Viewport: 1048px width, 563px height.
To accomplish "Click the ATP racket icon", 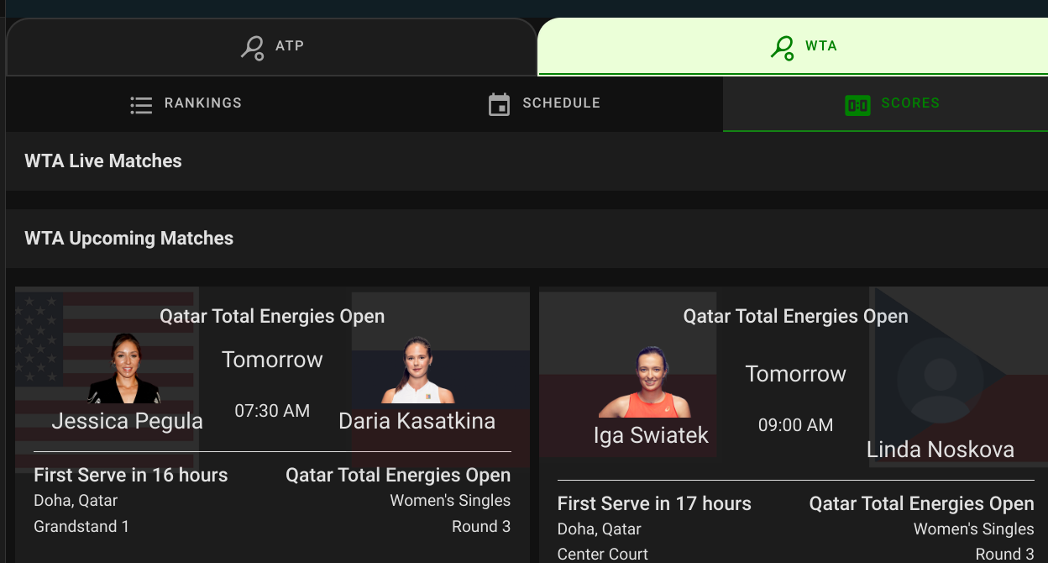I will coord(252,47).
